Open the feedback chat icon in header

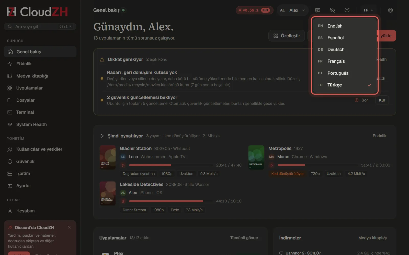coord(317,10)
